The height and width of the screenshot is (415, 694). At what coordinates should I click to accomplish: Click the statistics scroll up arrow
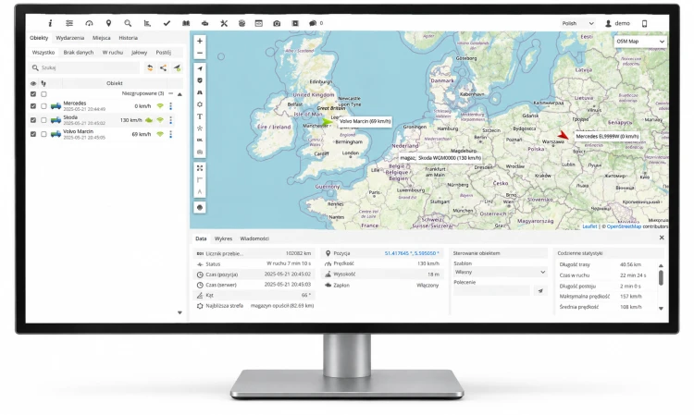[661, 265]
